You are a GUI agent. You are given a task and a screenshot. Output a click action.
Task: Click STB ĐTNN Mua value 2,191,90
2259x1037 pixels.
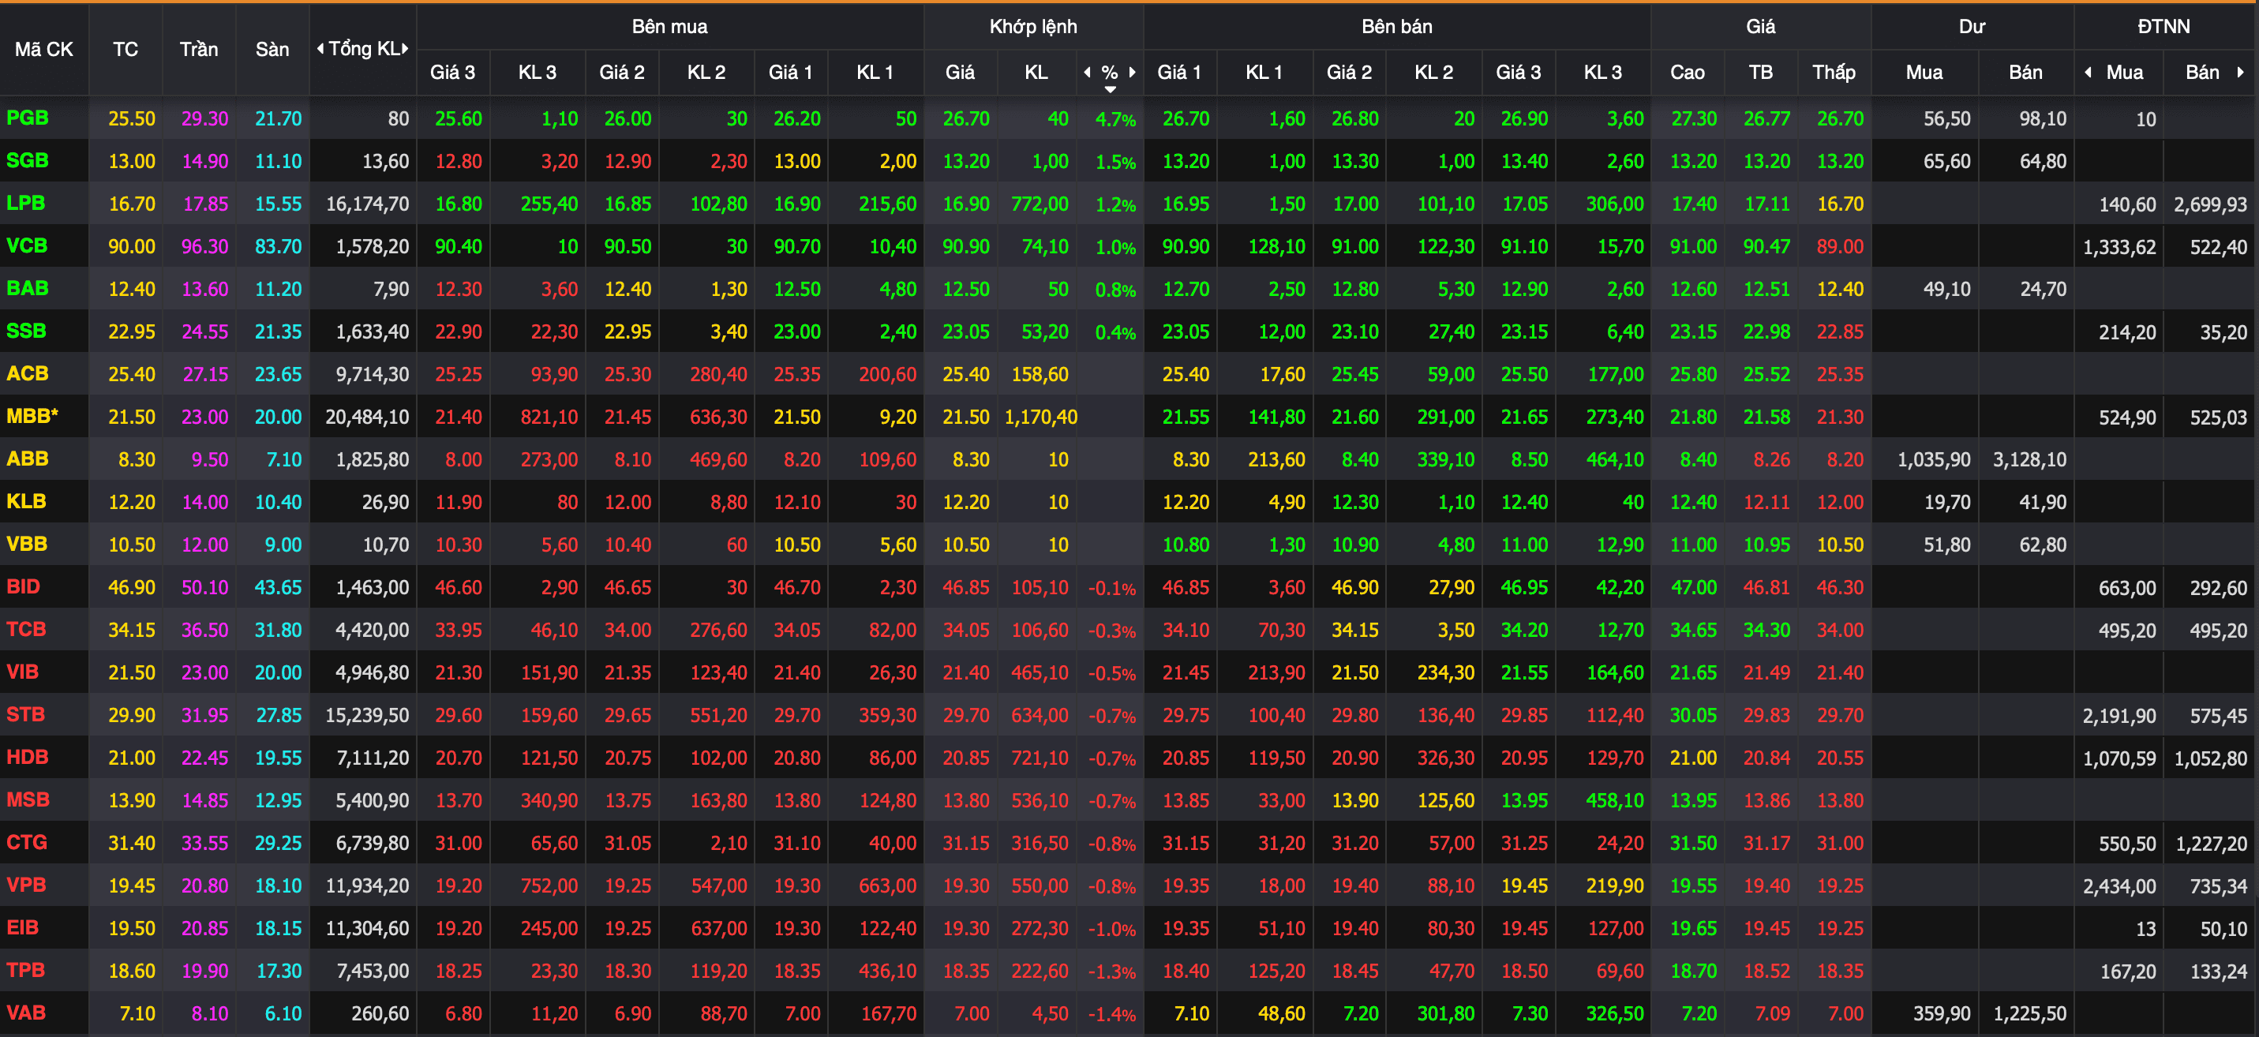pos(2119,716)
